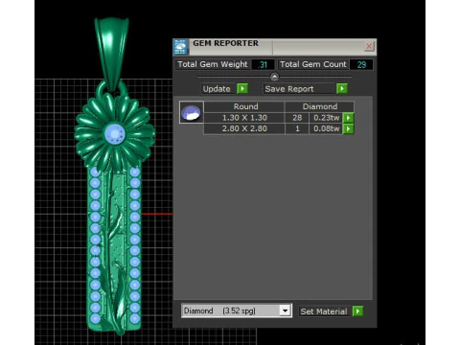Screen dimensions: 460x345
Task: Click the Total Gem Count label
Action: click(x=313, y=64)
